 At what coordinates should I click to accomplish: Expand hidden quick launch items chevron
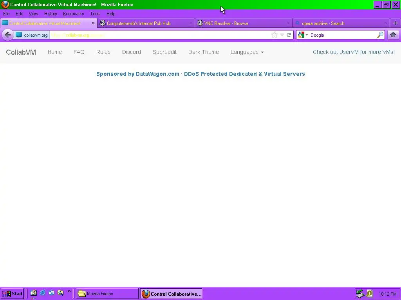[69, 291]
